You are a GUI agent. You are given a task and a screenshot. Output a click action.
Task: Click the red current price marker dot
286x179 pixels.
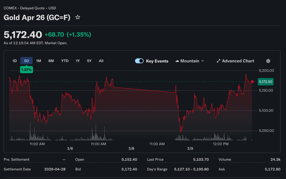click(252, 82)
